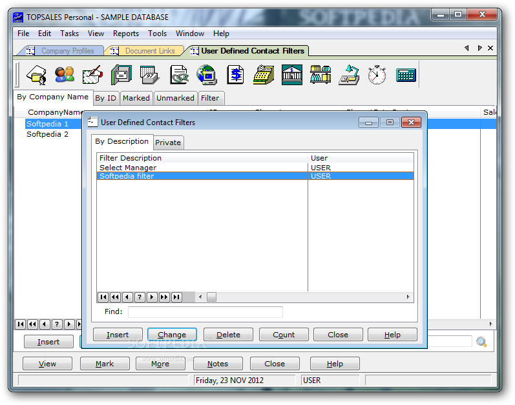Open the address book card icon

tap(121, 75)
